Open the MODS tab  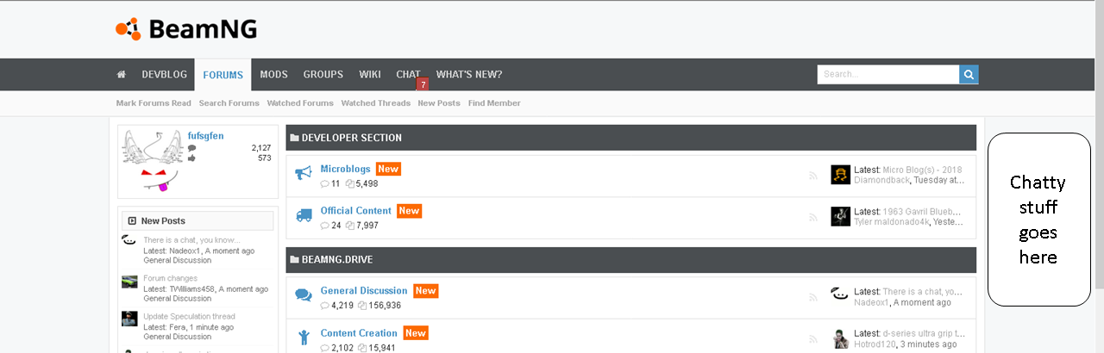tap(273, 75)
